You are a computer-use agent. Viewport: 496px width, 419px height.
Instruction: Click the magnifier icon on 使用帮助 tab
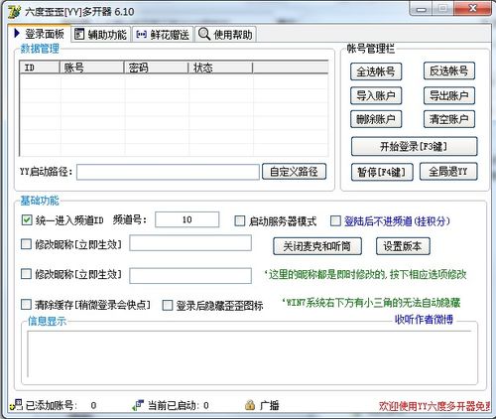[x=203, y=34]
